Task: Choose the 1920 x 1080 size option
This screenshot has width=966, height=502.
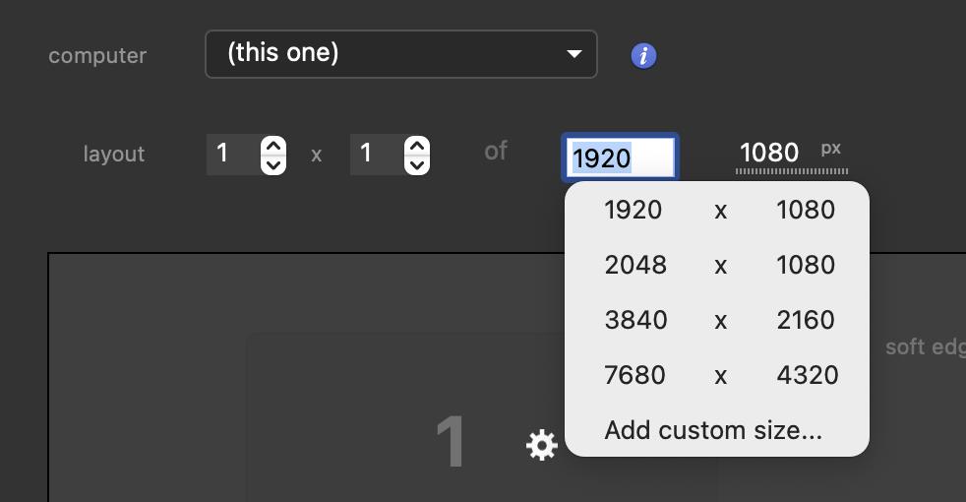Action: tap(717, 210)
